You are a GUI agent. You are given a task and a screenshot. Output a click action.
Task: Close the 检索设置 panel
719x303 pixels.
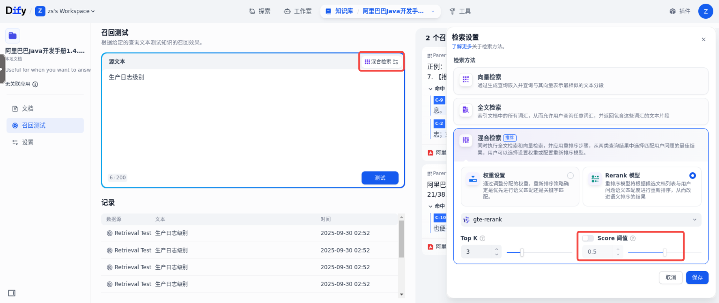pos(703,39)
